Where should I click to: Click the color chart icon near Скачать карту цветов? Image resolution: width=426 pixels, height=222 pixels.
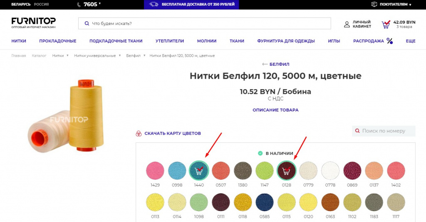tap(139, 134)
